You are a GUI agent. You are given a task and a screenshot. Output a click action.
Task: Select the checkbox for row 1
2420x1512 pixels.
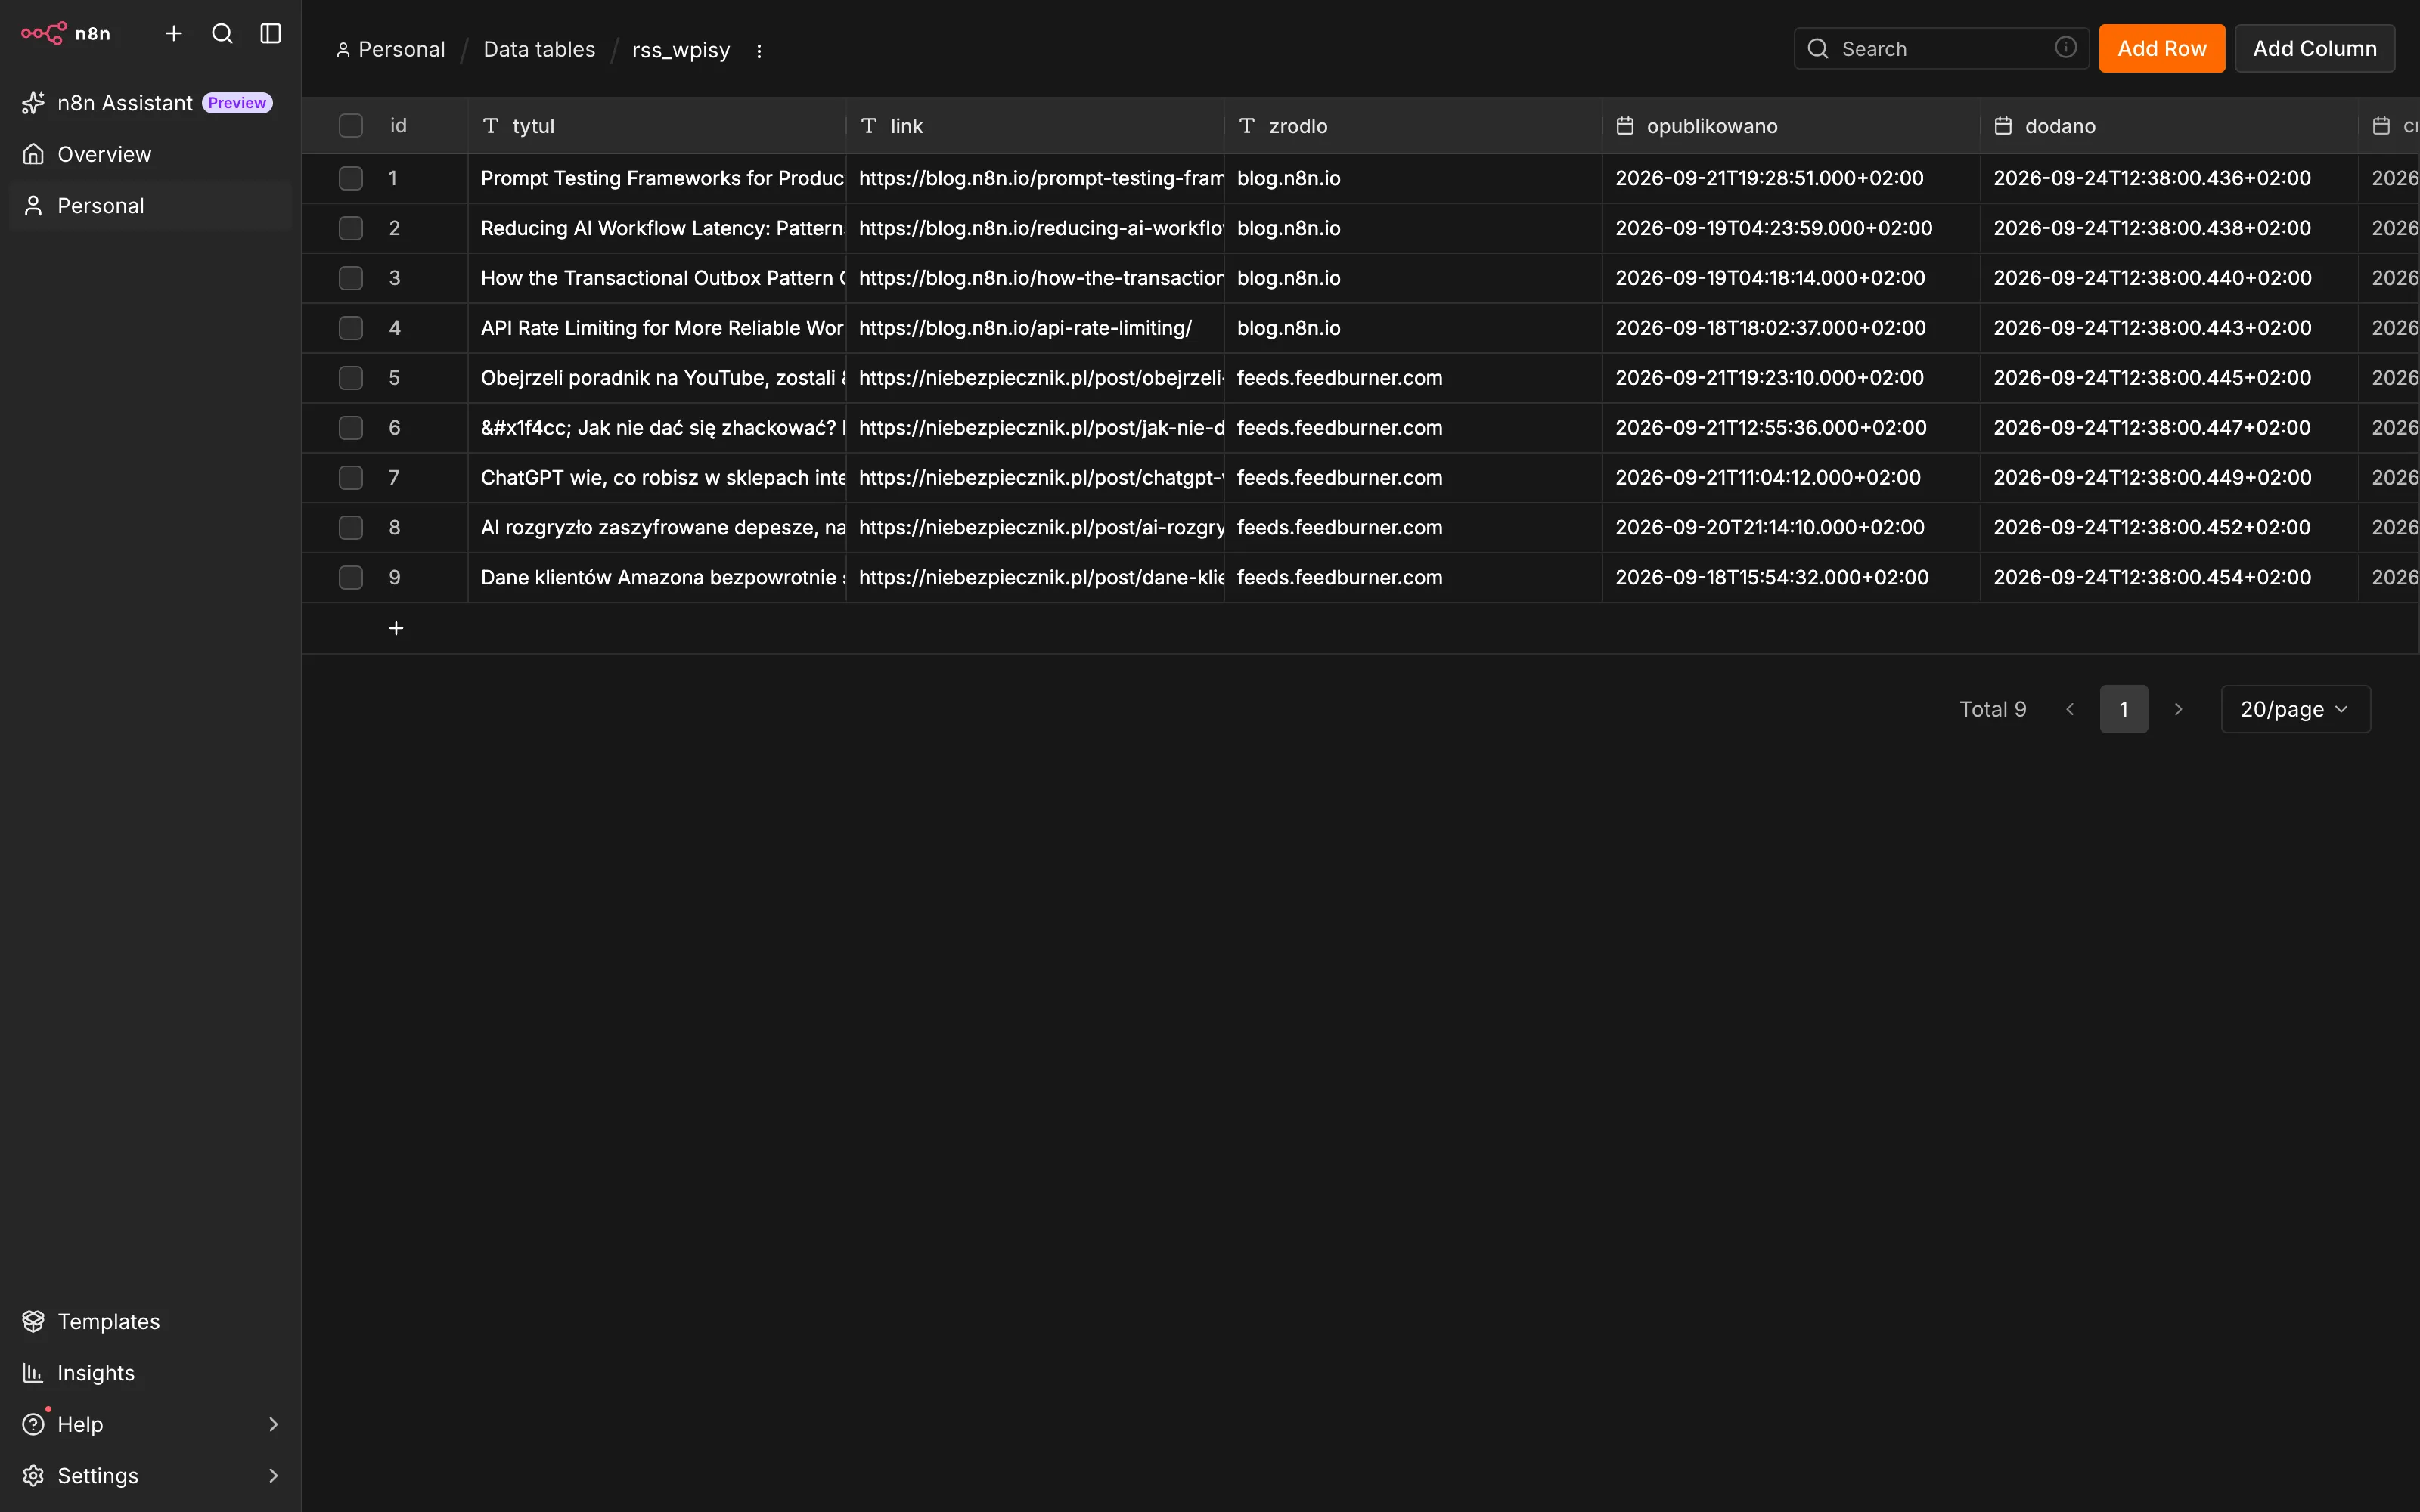click(x=351, y=178)
